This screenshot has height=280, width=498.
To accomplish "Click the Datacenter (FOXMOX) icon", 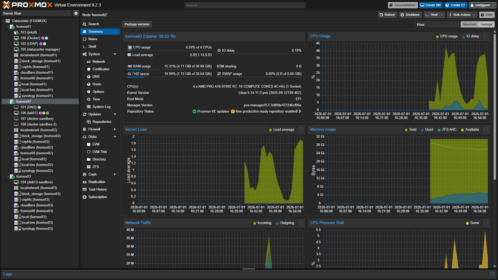I will pos(8,21).
